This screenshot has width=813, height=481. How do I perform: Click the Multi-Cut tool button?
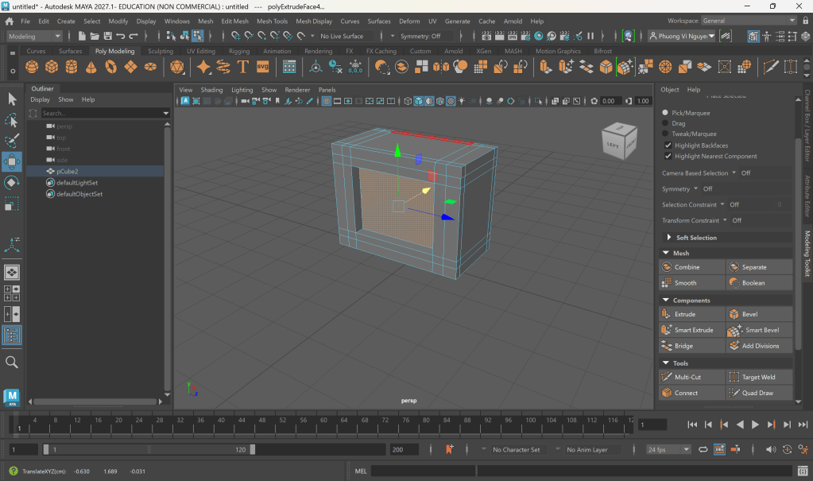point(691,377)
